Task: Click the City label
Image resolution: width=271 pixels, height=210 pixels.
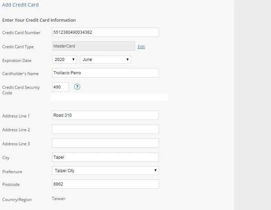Action: [x=6, y=158]
